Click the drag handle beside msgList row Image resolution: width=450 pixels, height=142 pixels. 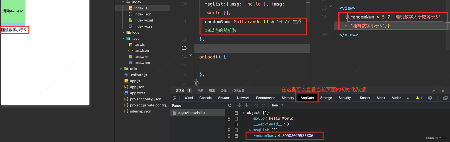click(x=229, y=130)
